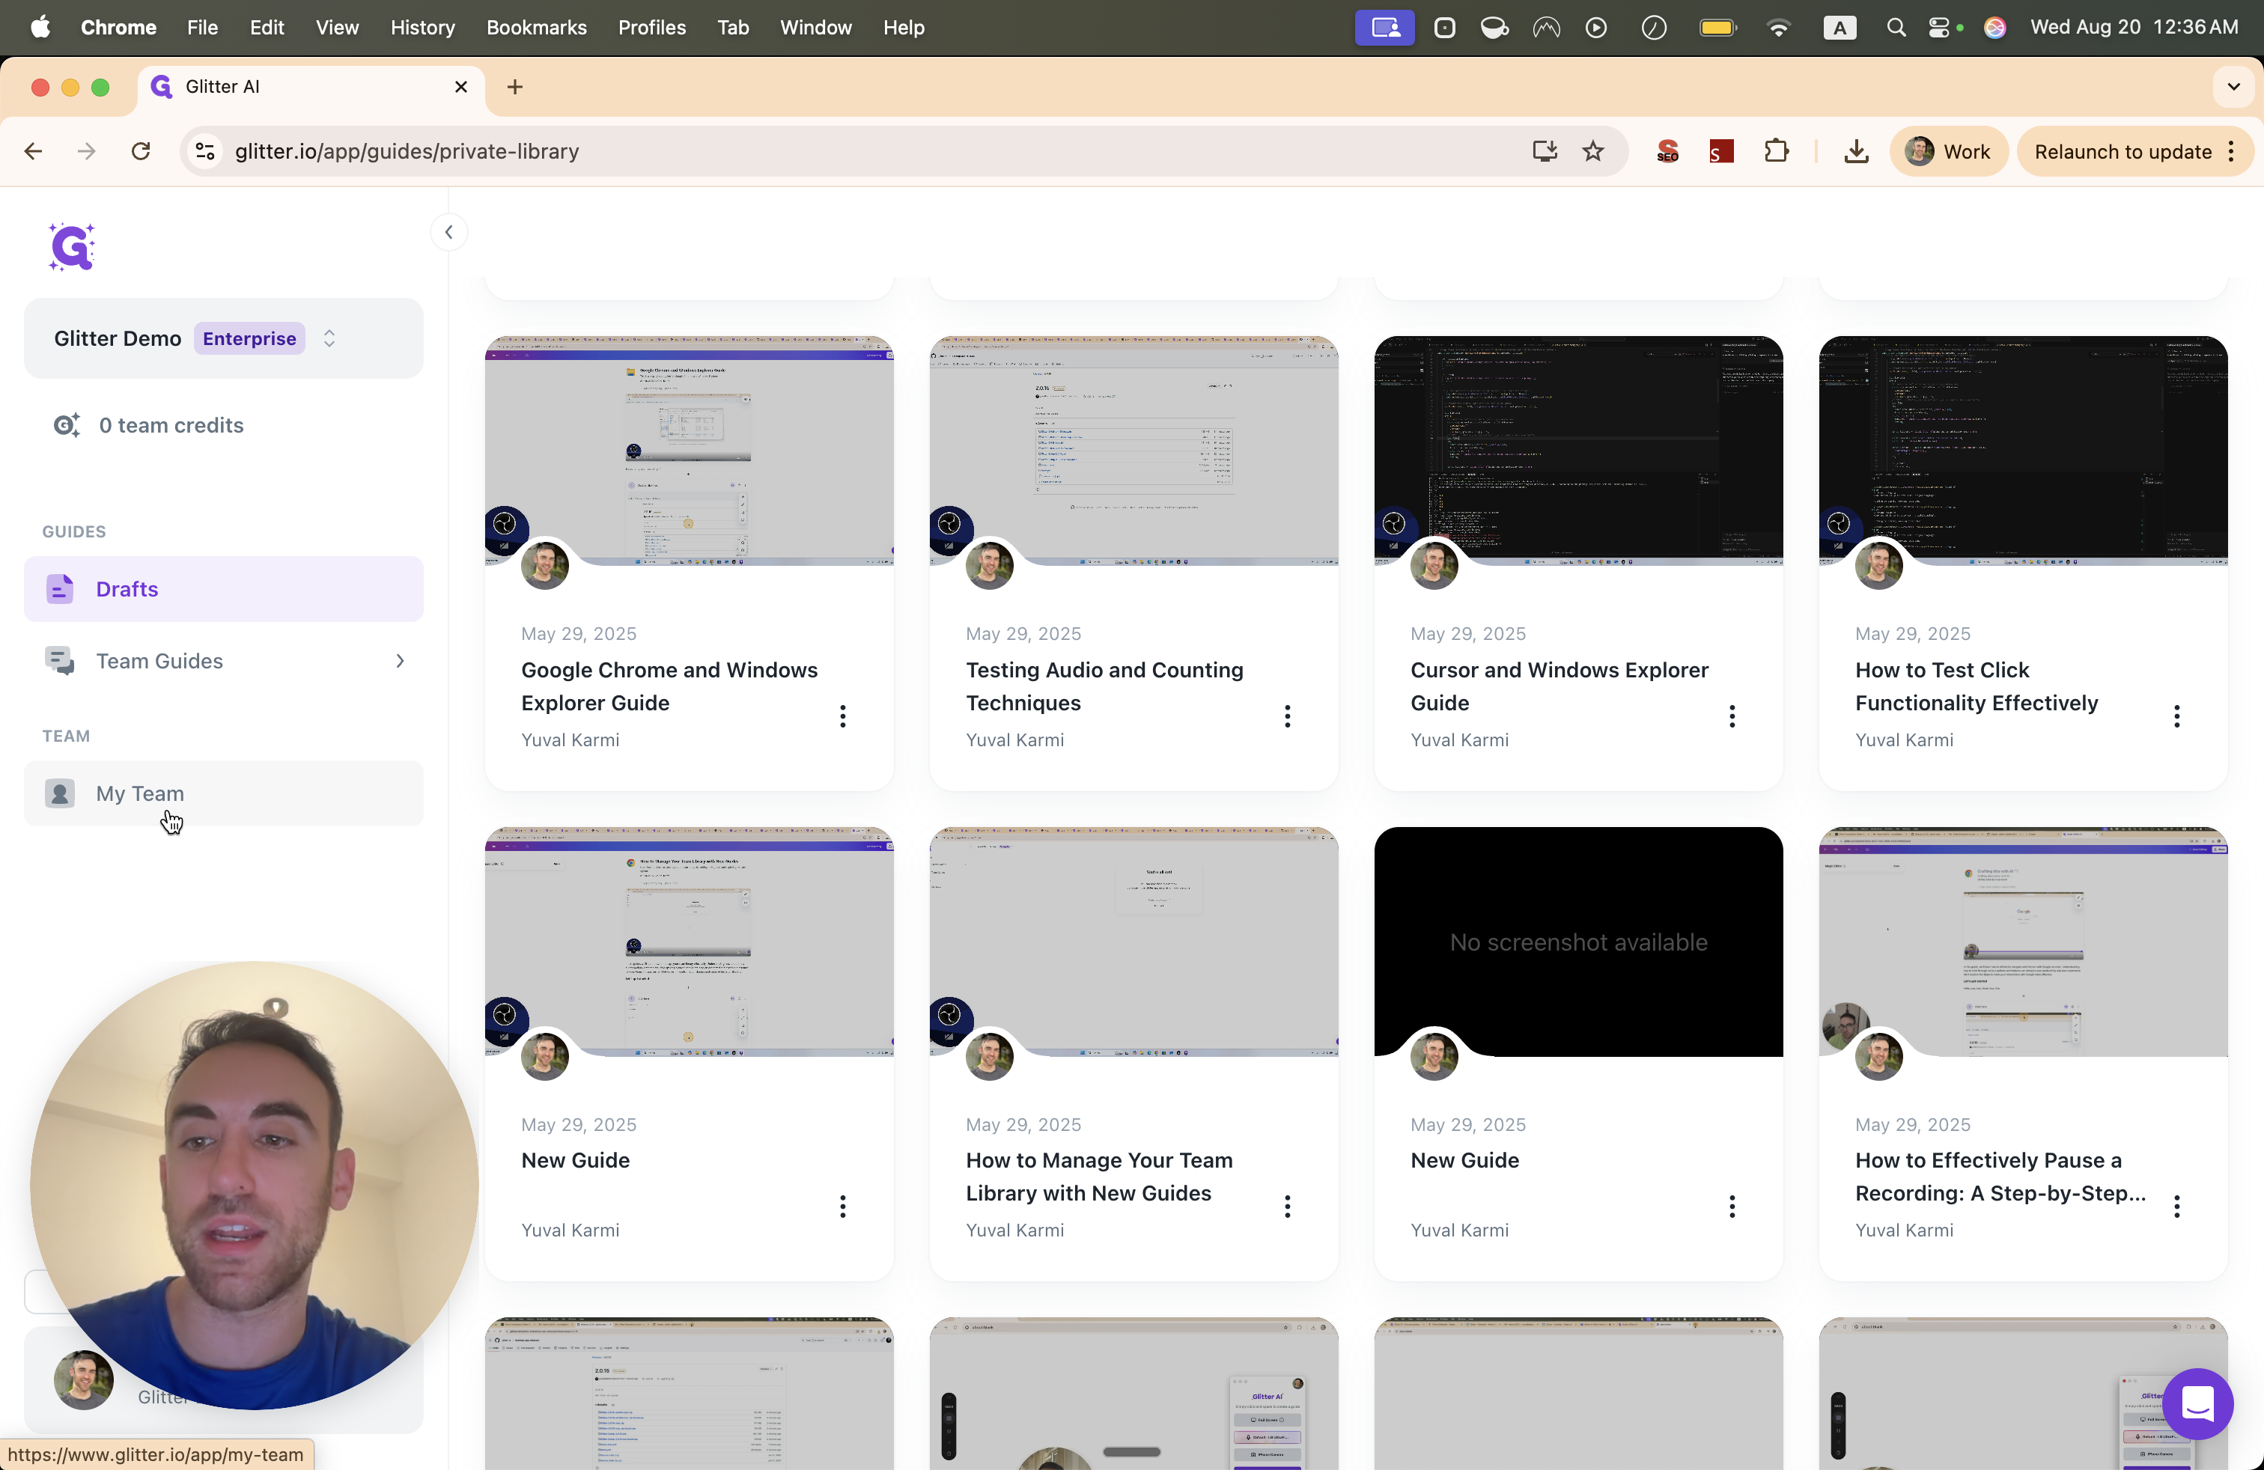Click the team credits icon

(x=66, y=425)
